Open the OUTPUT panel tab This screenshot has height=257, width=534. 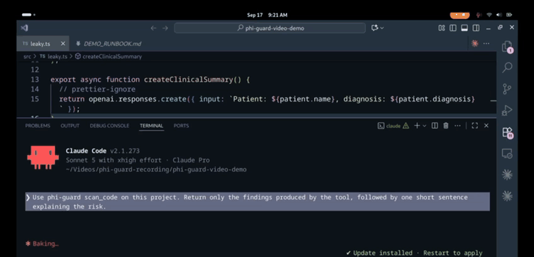(x=70, y=126)
